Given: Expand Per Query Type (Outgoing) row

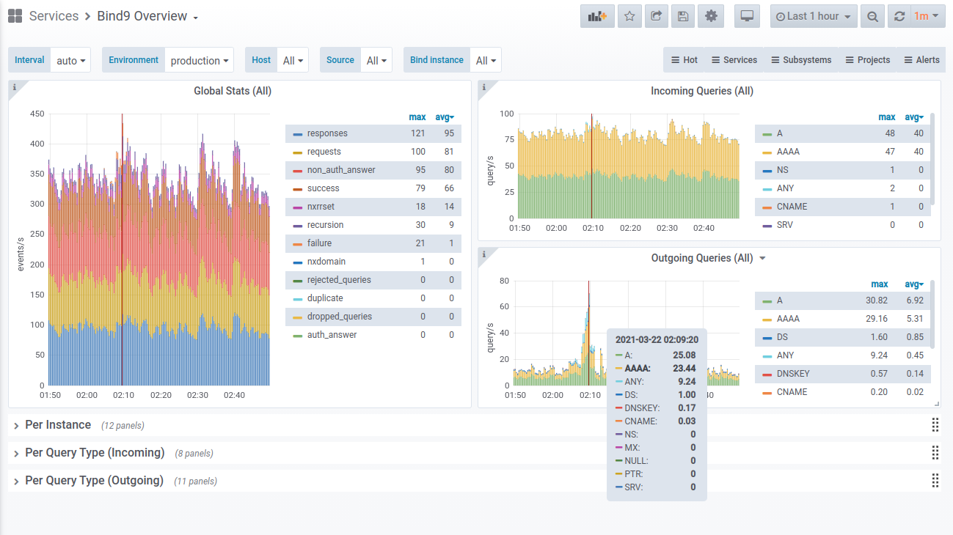Looking at the screenshot, I should [x=94, y=481].
